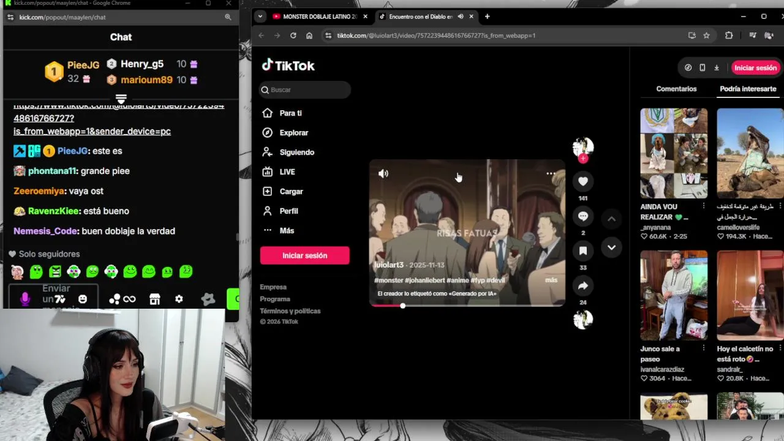Click the spinning sound disc below share
This screenshot has height=441, width=784.
tap(583, 319)
